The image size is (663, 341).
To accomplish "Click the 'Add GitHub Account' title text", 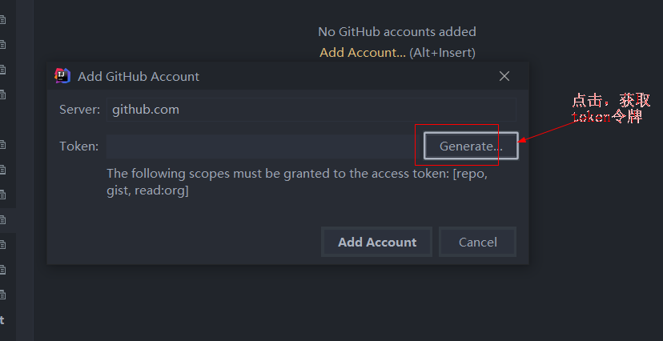I will point(139,77).
